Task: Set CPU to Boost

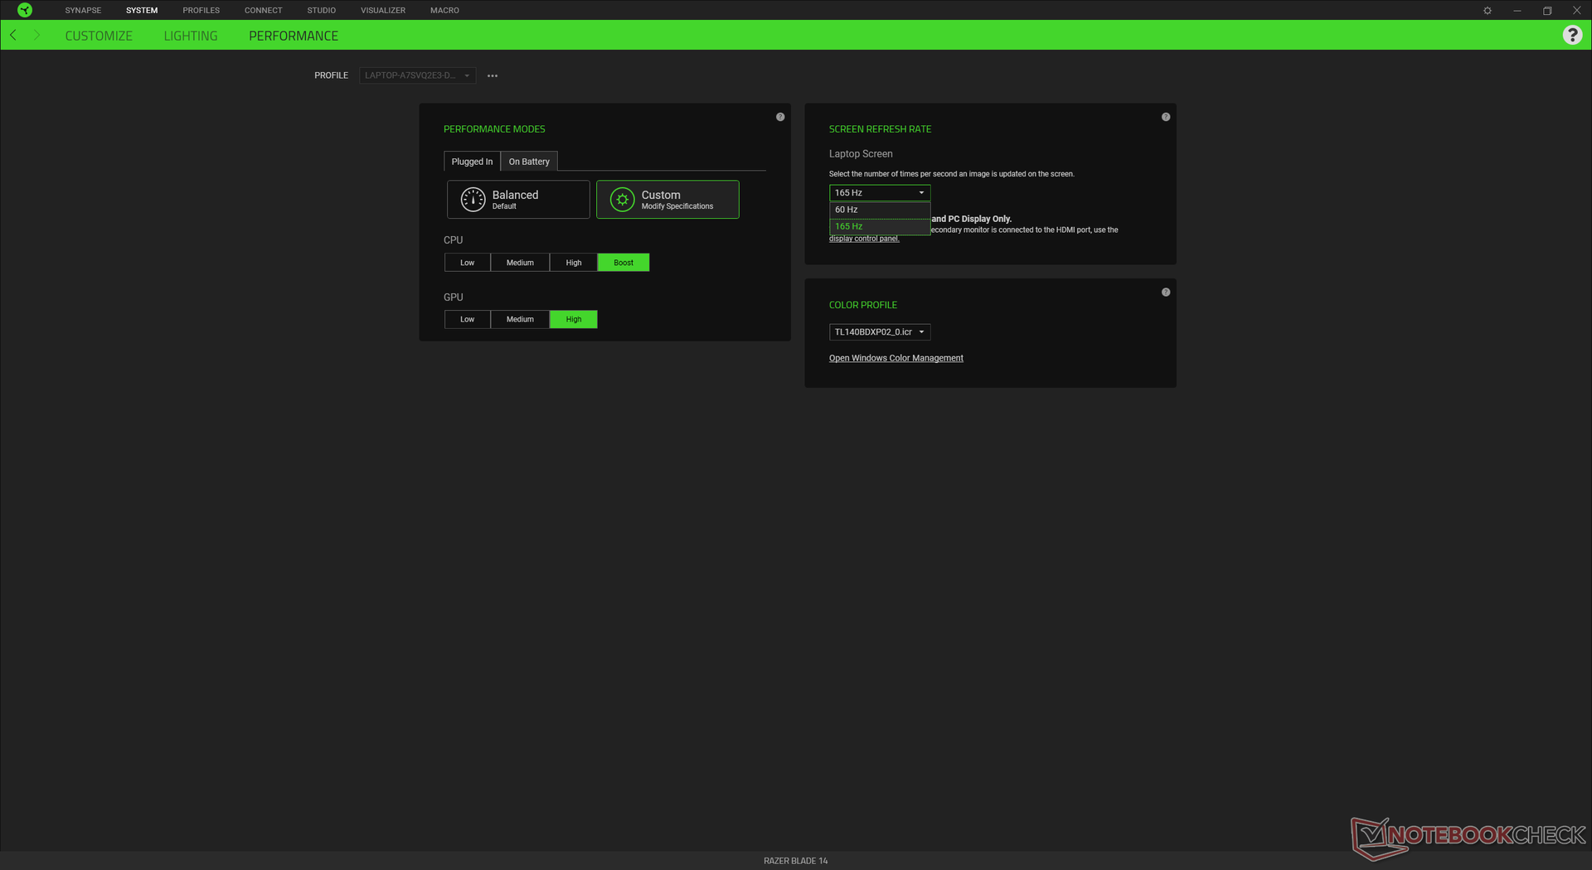Action: tap(624, 263)
